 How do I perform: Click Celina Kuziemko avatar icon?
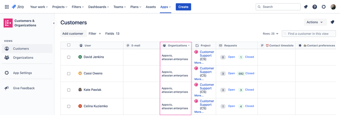click(x=80, y=106)
